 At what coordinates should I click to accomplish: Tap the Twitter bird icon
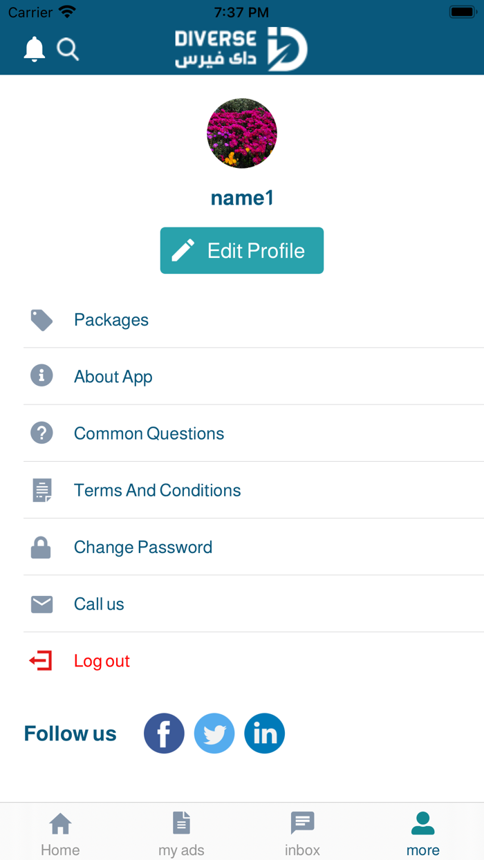coord(214,733)
